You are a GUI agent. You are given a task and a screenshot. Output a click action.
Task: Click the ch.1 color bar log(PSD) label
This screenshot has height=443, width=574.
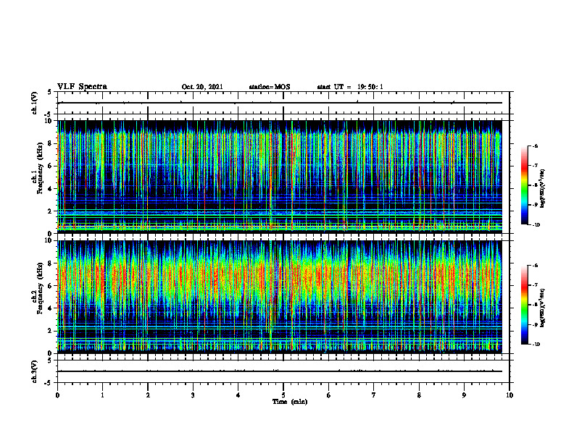coord(543,189)
